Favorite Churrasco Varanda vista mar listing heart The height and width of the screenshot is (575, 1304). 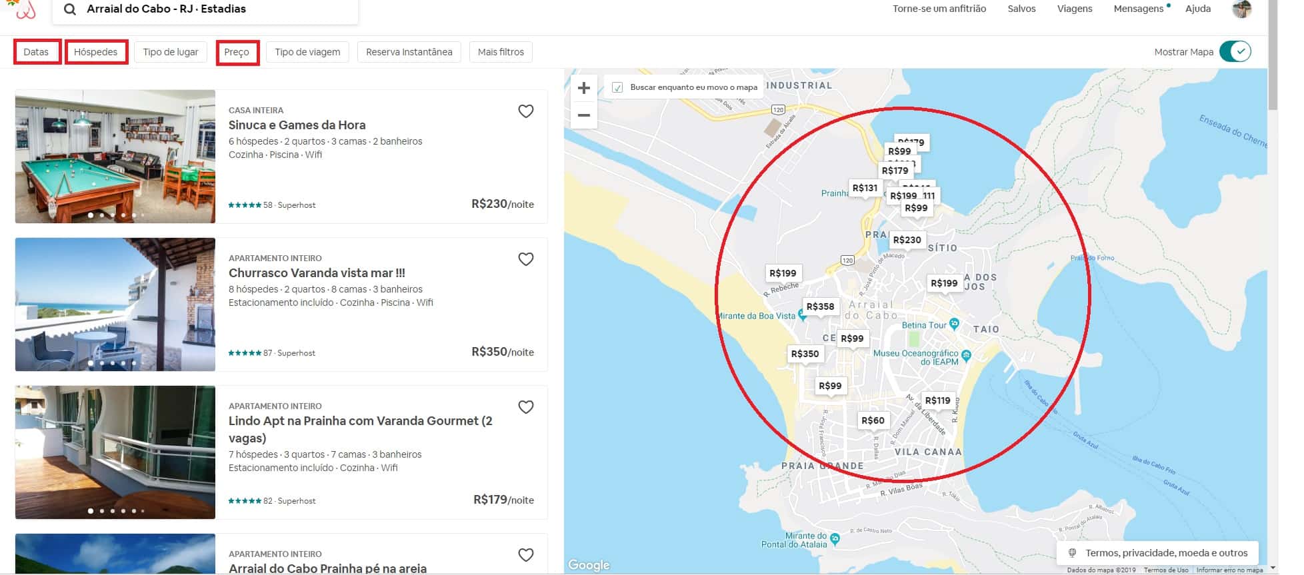[x=526, y=259]
